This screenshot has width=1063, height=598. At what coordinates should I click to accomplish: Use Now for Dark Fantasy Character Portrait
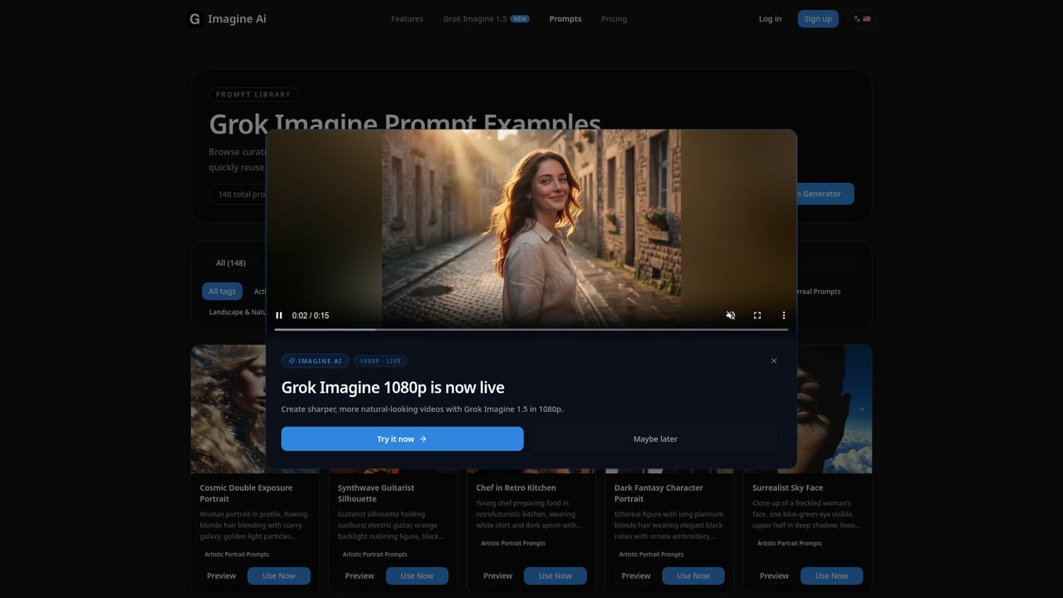pyautogui.click(x=693, y=576)
